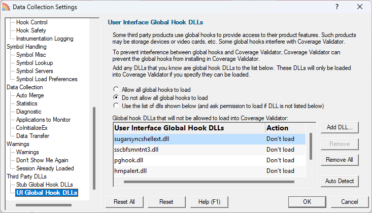Open Hook Safety settings page
Viewport: 372px width, 213px height.
31,30
